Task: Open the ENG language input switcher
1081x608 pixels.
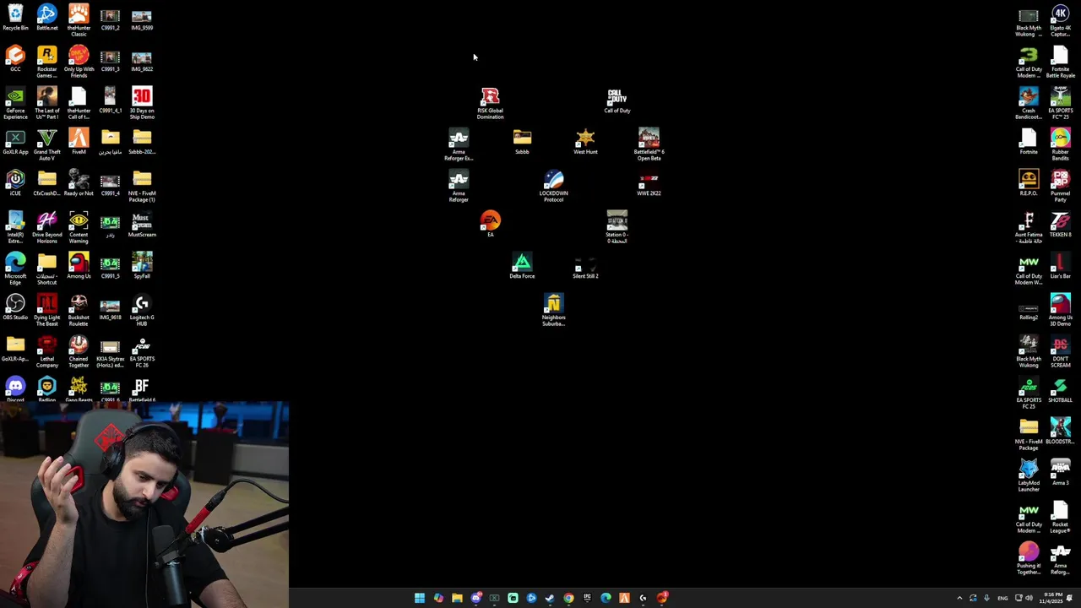Action: tap(1002, 598)
